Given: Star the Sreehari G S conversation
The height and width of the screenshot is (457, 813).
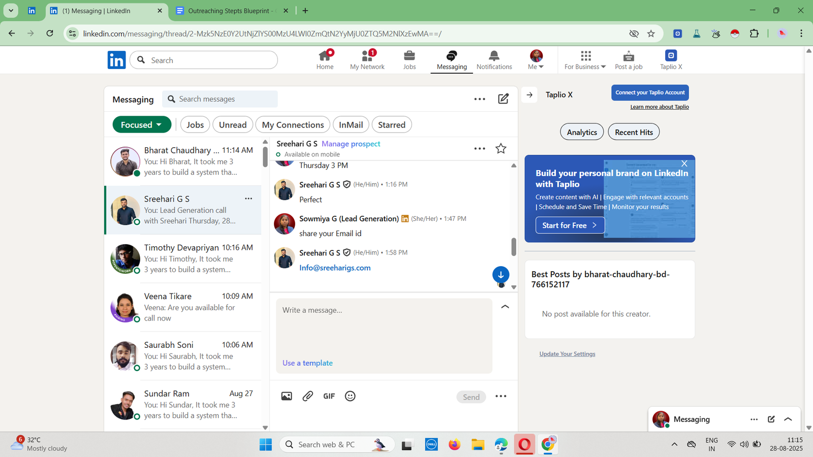Looking at the screenshot, I should coord(501,148).
